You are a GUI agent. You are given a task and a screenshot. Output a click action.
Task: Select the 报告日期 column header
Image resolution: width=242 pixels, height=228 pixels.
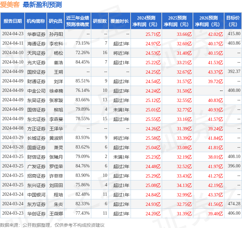pyautogui.click(x=12, y=21)
